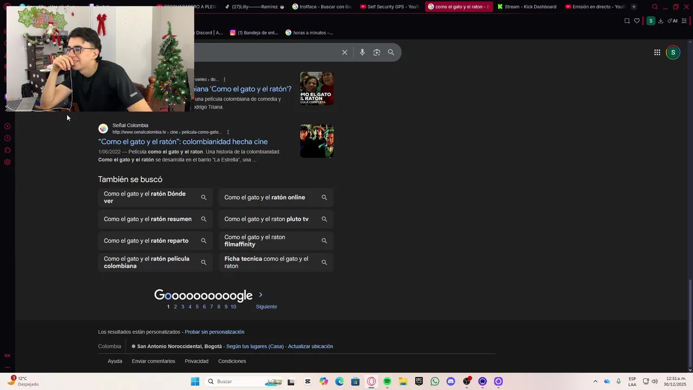
Task: Go to results page 2
Action: (x=175, y=307)
